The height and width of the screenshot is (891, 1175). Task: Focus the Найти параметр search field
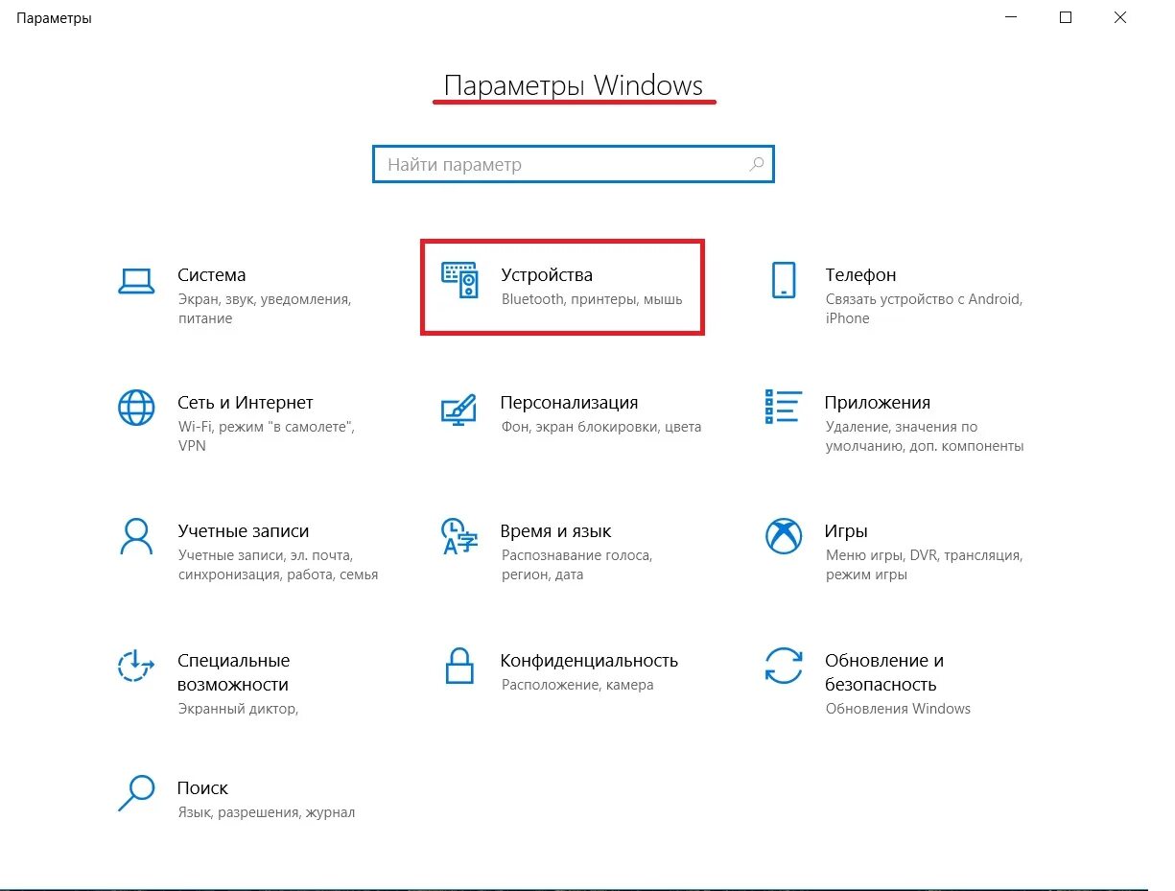point(573,164)
